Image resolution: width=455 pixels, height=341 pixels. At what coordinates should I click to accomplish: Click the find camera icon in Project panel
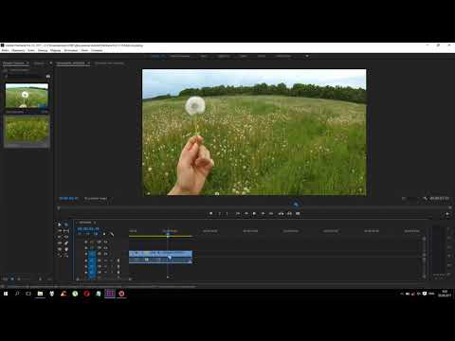[x=48, y=76]
